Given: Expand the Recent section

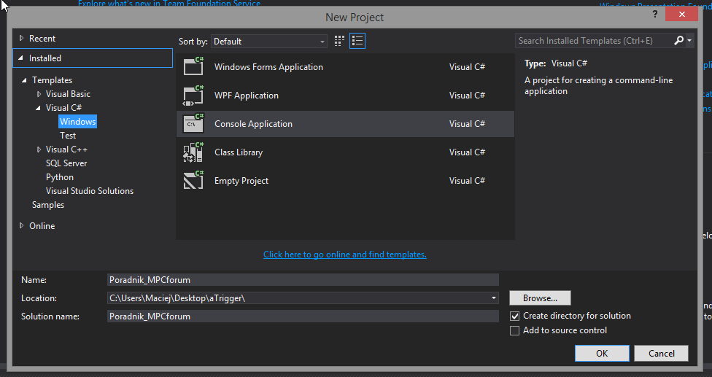Looking at the screenshot, I should pyautogui.click(x=21, y=39).
